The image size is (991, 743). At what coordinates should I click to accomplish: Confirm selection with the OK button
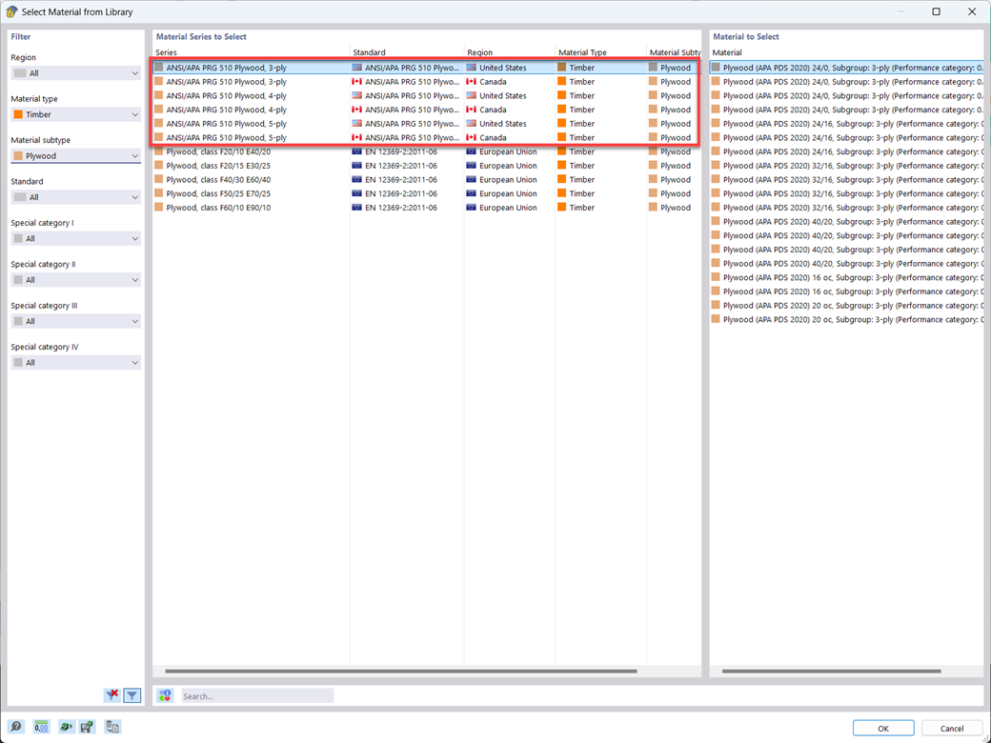883,728
